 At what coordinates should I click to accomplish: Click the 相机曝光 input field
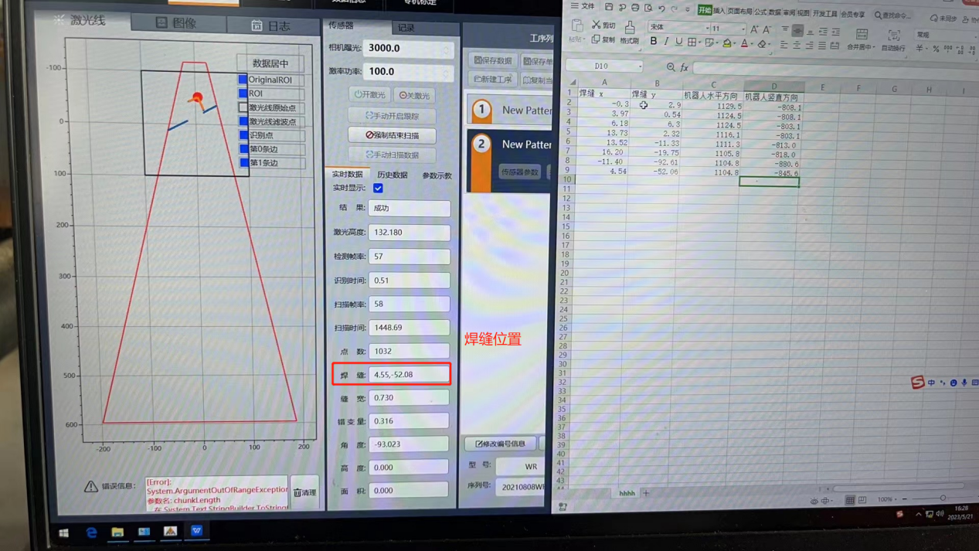point(406,48)
